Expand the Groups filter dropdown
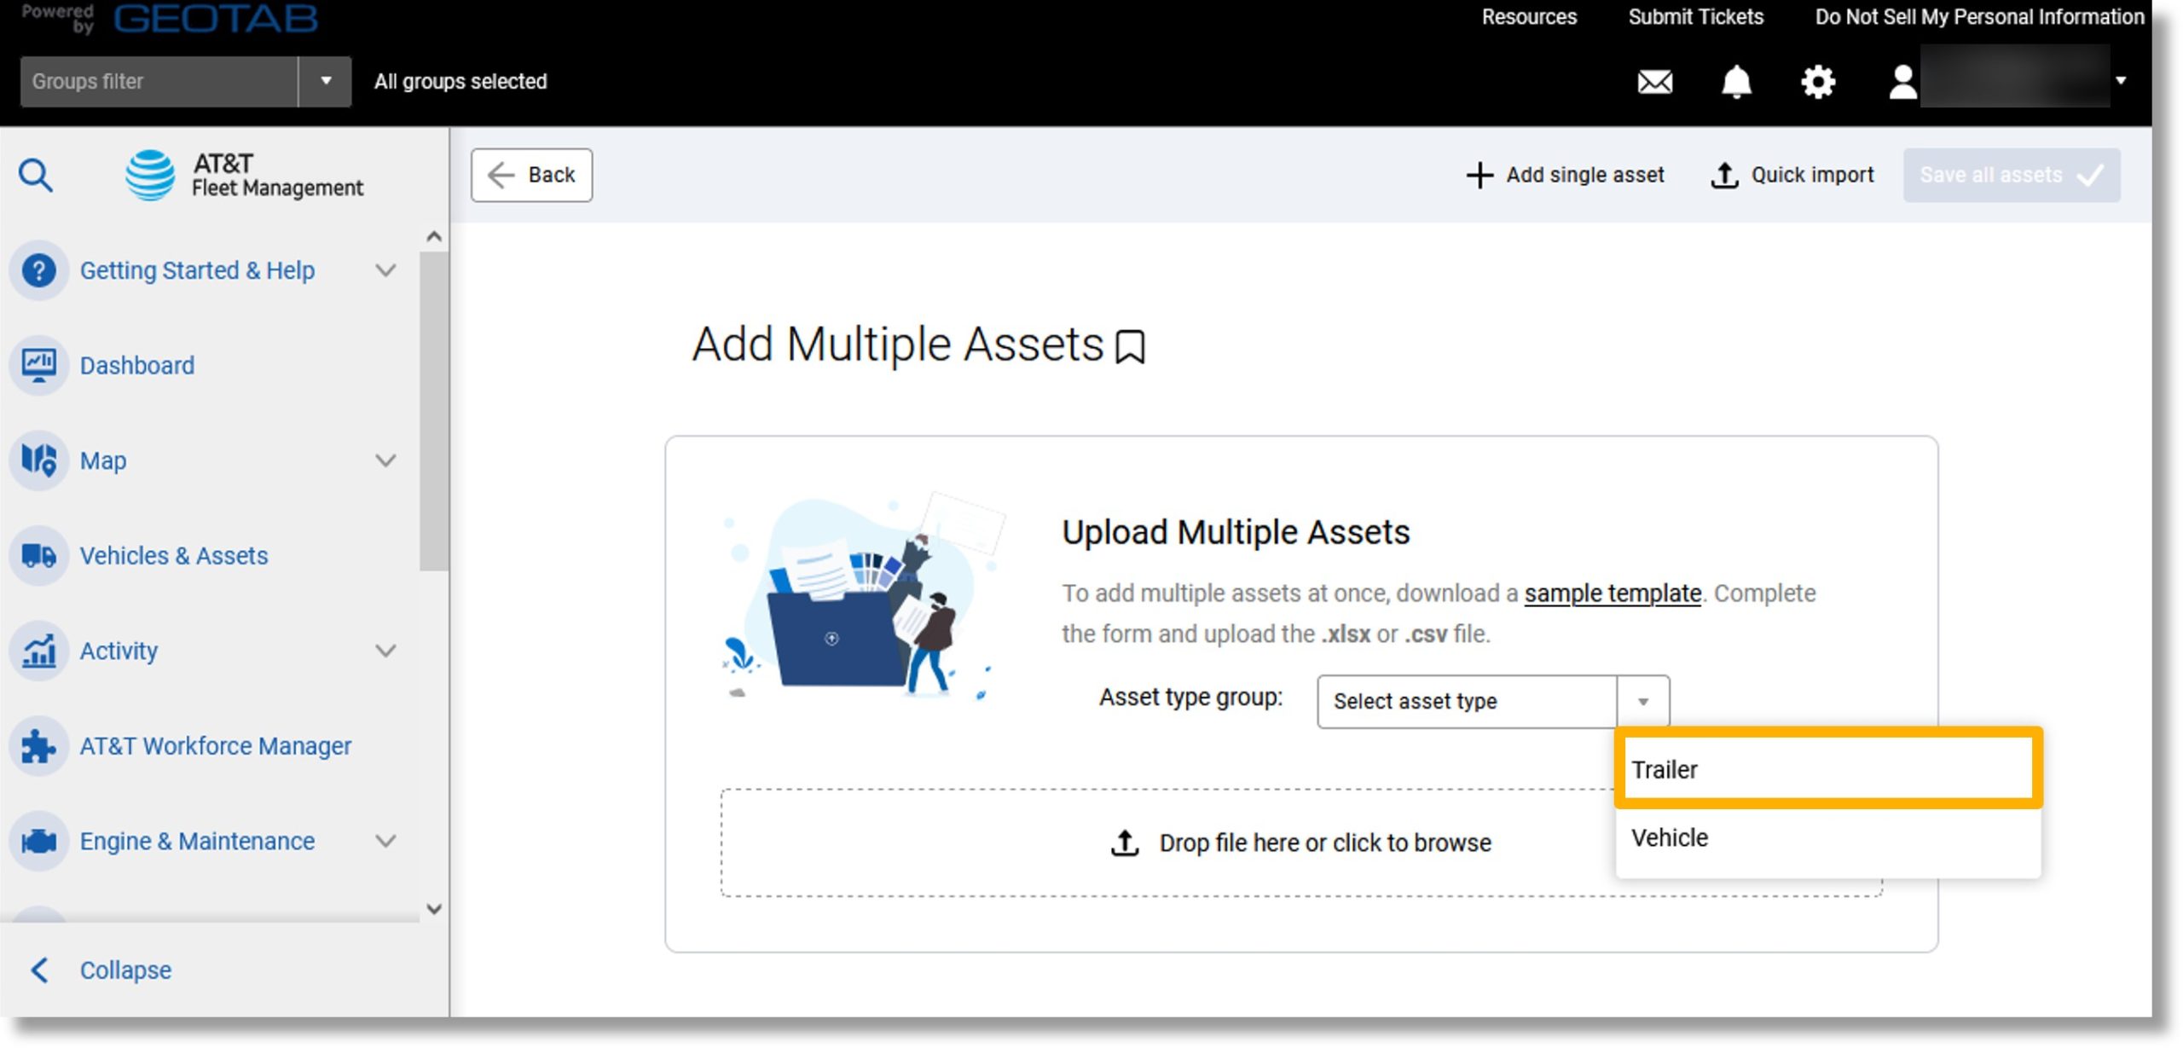The image size is (2183, 1048). pos(326,81)
